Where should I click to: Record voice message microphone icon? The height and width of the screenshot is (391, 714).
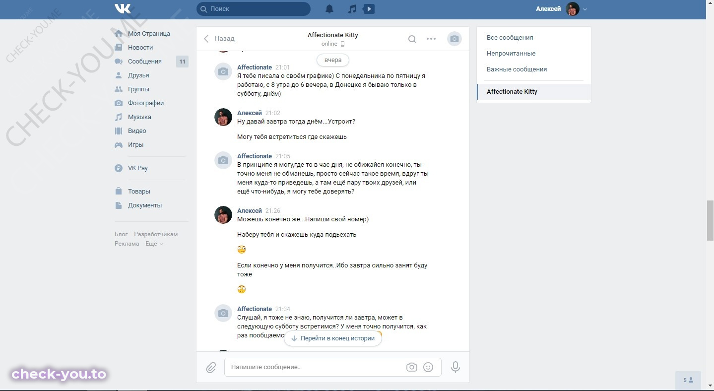pyautogui.click(x=455, y=367)
